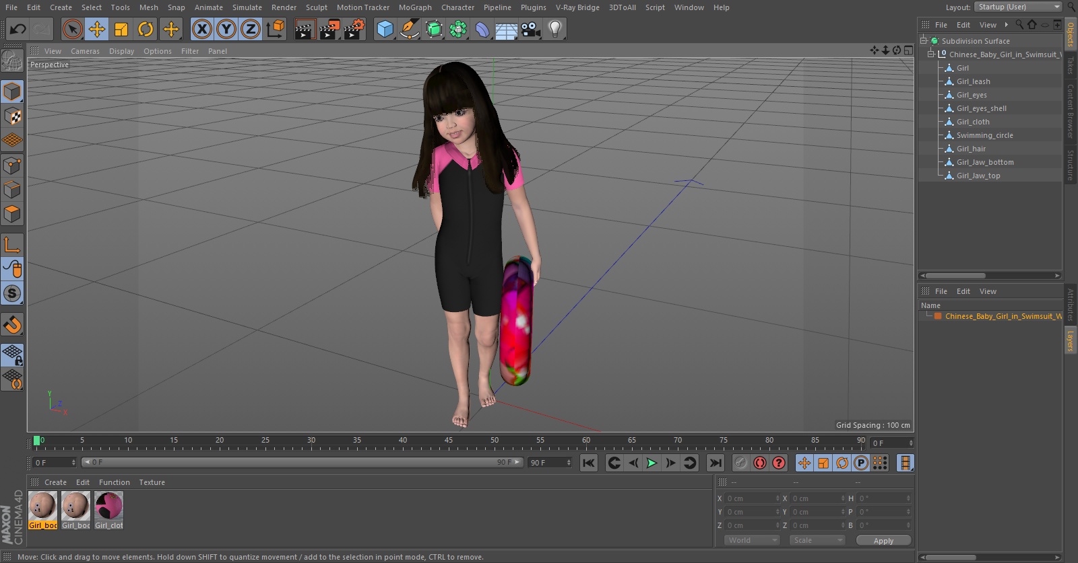Click the Undo arrow icon
The image size is (1078, 563).
tap(18, 29)
